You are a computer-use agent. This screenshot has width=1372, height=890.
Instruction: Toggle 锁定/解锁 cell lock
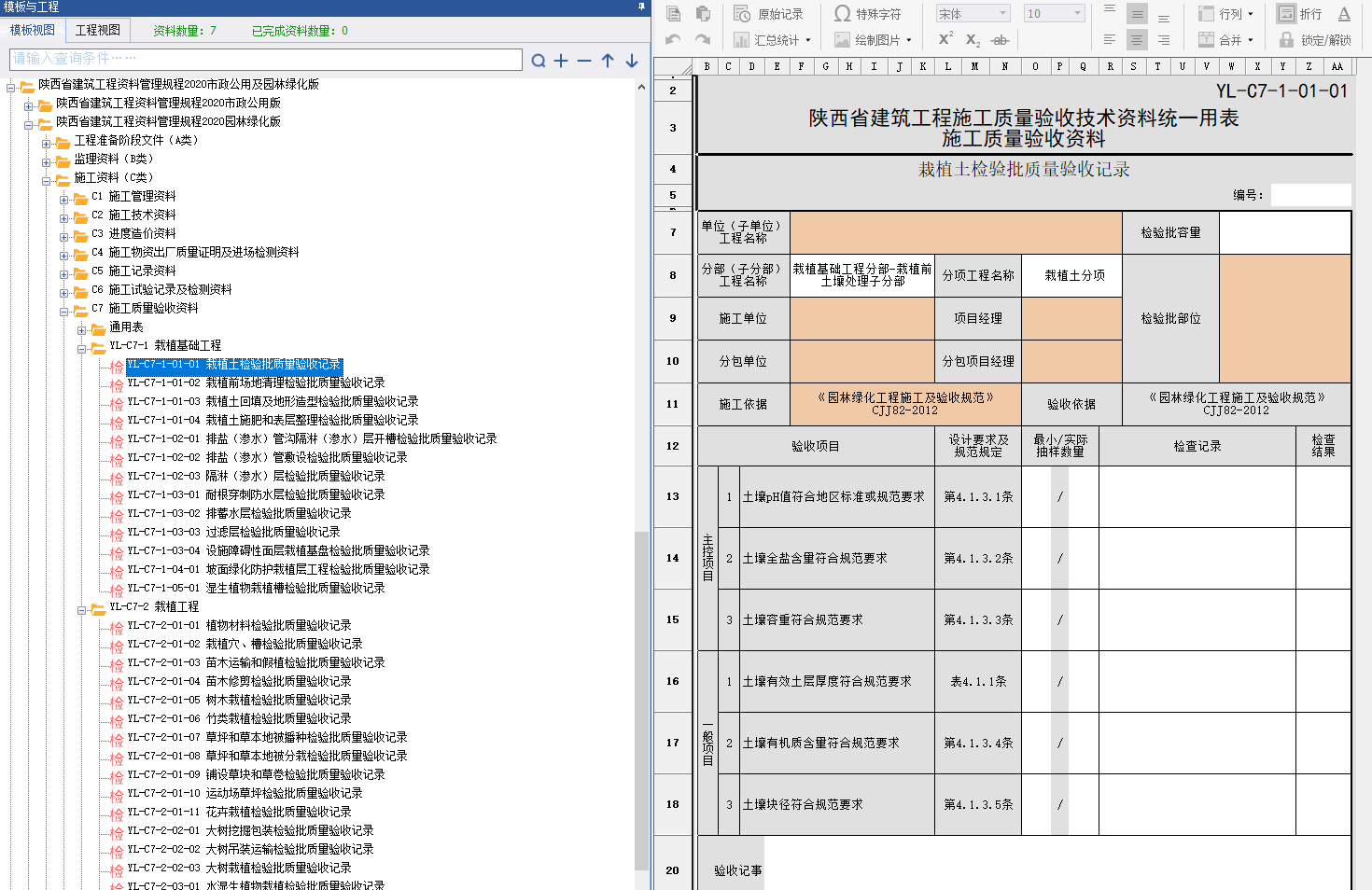[x=1314, y=40]
